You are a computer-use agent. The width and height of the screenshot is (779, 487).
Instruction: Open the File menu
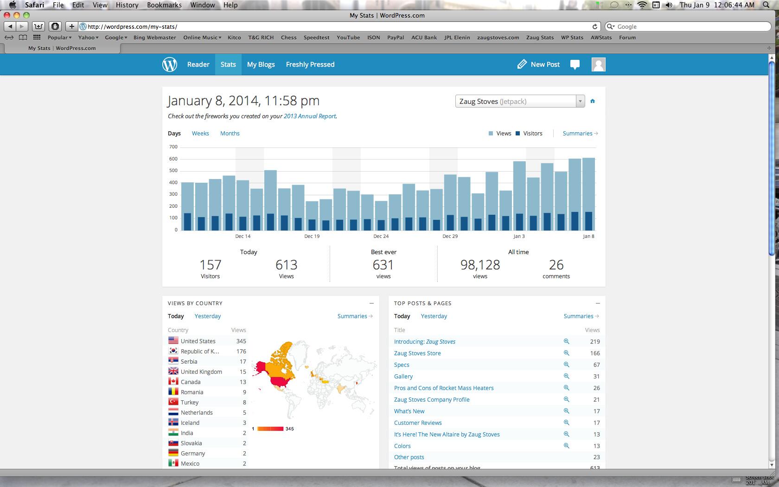pos(58,5)
